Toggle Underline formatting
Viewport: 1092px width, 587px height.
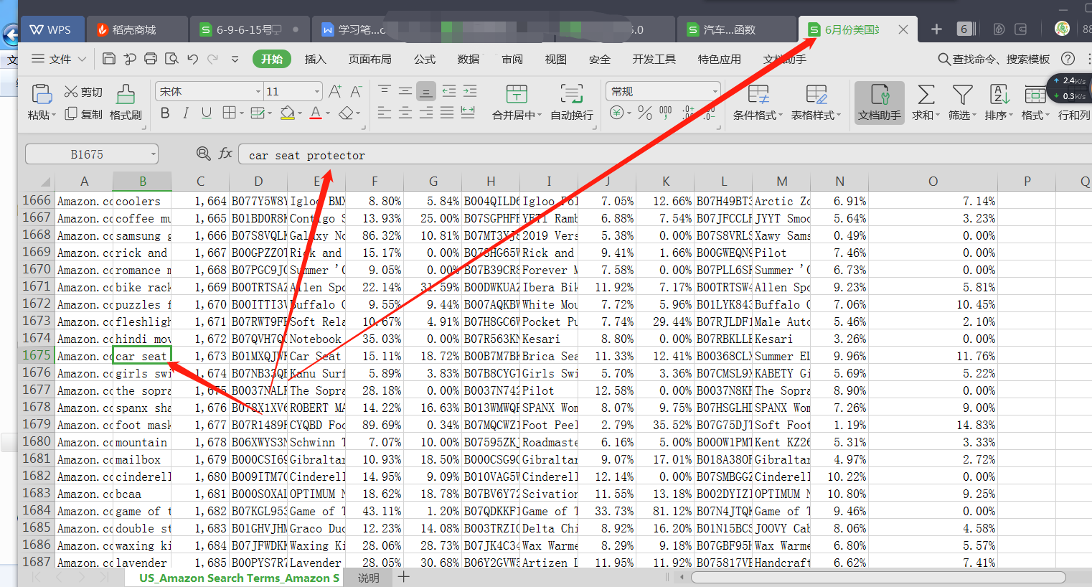pos(207,113)
